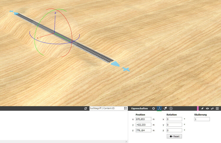
Task: Click the Skalierung input field
Action: pos(202,119)
